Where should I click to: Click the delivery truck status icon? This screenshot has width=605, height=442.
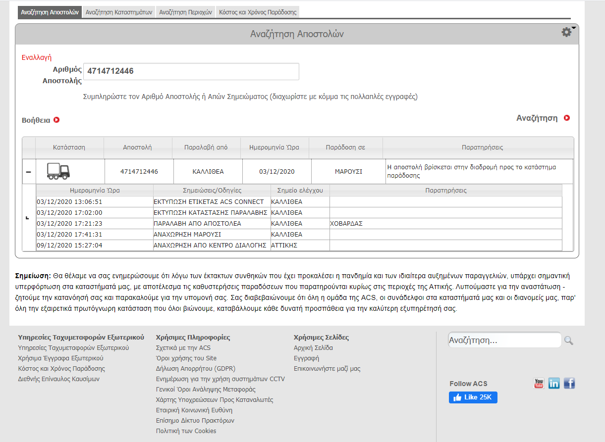click(x=58, y=171)
